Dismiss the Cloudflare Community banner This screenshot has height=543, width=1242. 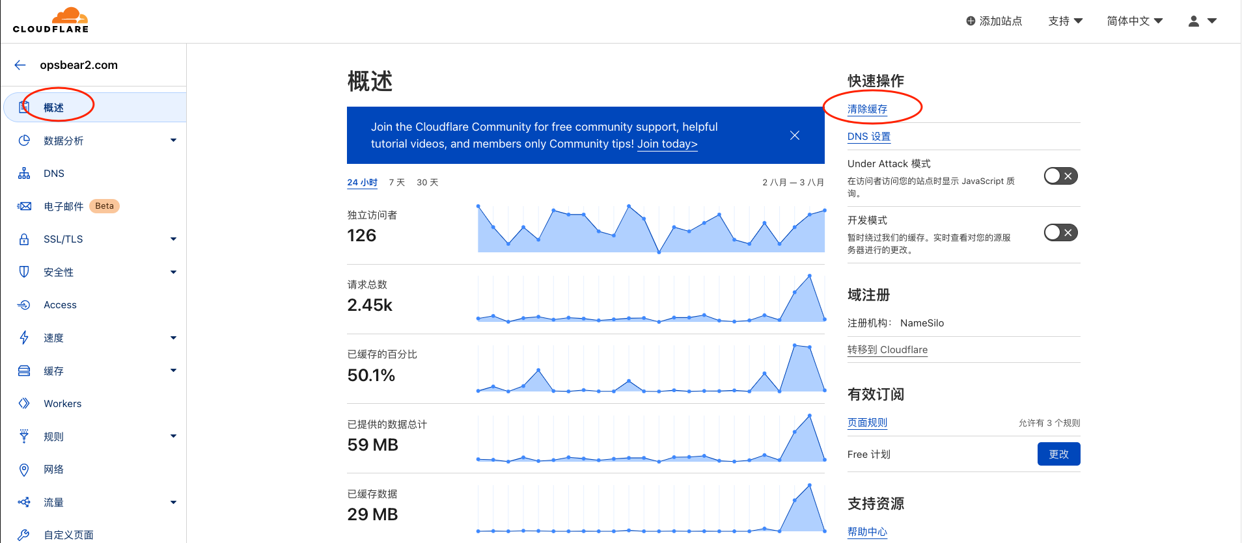pos(795,135)
